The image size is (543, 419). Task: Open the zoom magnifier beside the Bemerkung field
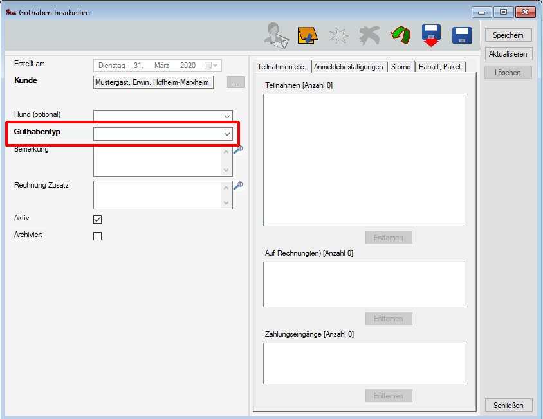pos(238,150)
